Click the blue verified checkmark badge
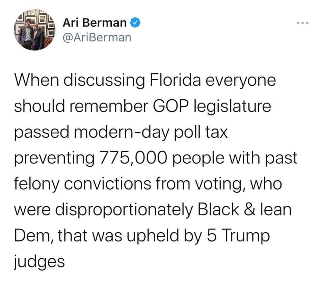 click(135, 23)
